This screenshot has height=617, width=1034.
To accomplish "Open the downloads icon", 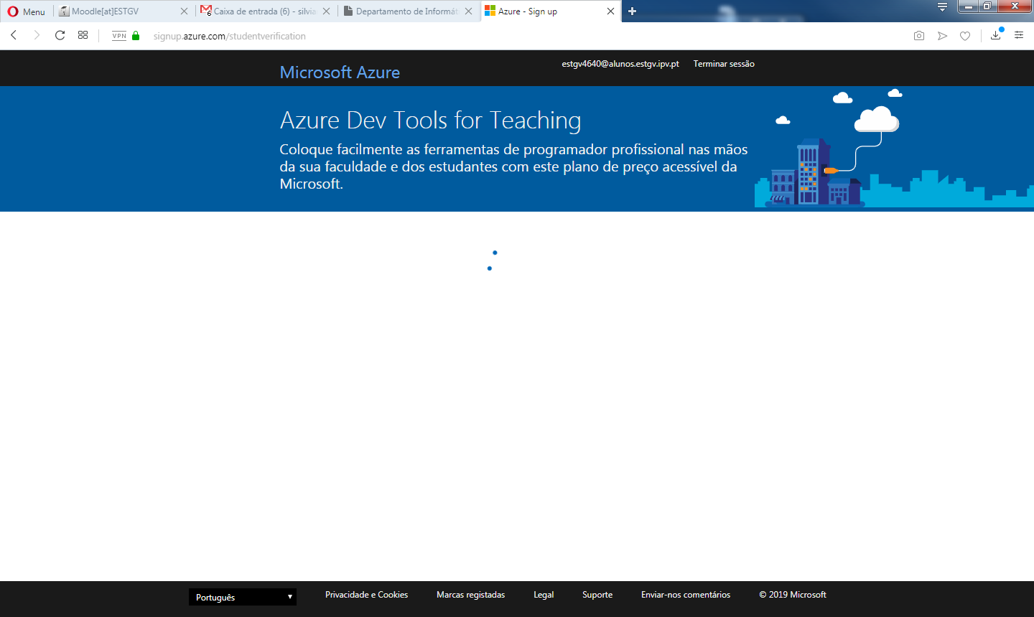I will pyautogui.click(x=995, y=35).
